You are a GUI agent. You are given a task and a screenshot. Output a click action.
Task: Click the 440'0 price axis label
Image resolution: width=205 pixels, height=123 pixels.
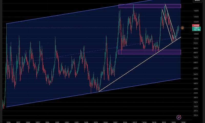(196, 89)
